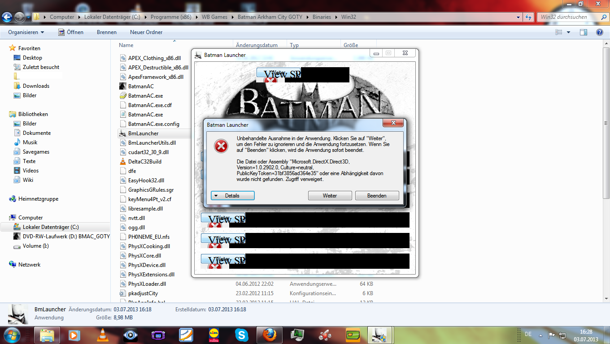The width and height of the screenshot is (610, 344).
Task: Sort by the Typ column header
Action: tap(294, 45)
